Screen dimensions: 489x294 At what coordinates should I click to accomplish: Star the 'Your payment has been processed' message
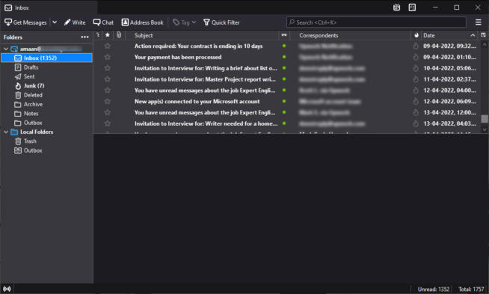pyautogui.click(x=108, y=57)
